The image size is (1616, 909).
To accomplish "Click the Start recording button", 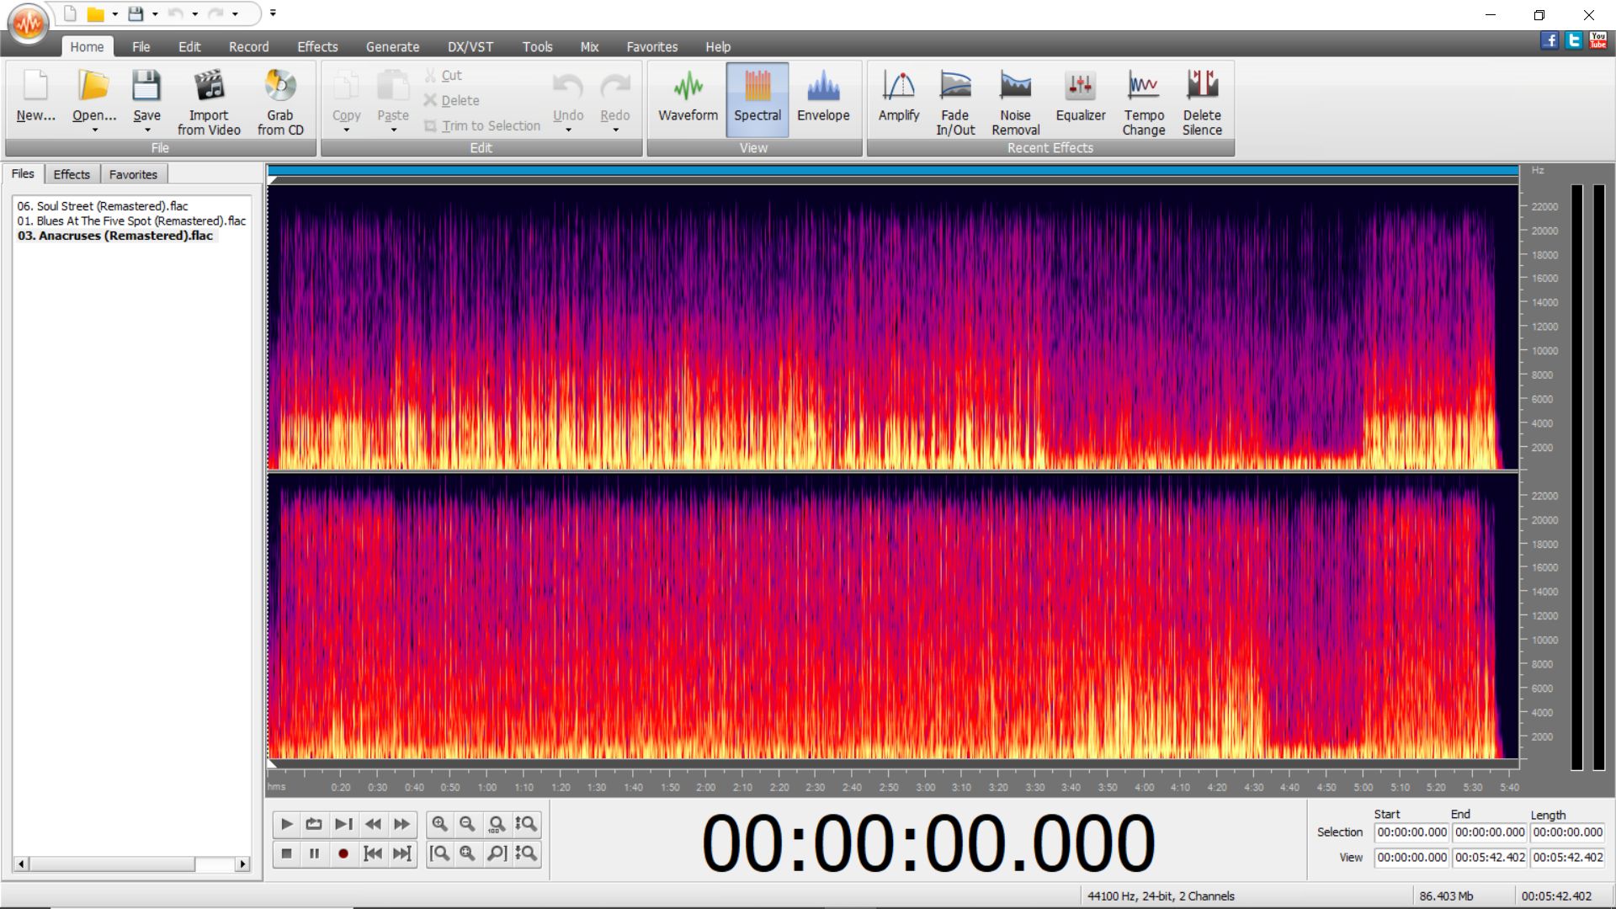I will [343, 853].
